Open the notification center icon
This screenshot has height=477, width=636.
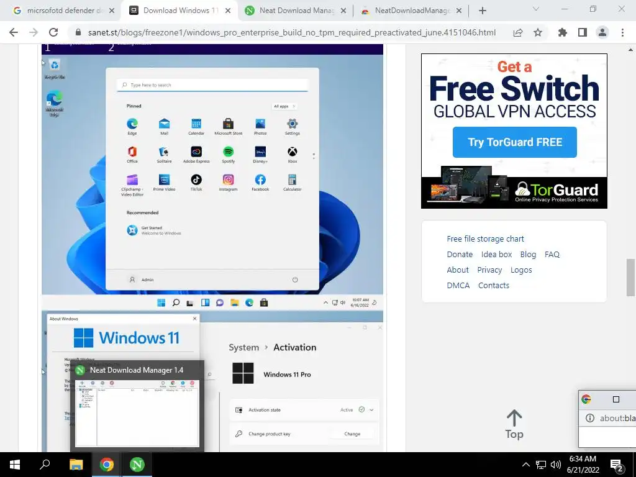pyautogui.click(x=617, y=466)
